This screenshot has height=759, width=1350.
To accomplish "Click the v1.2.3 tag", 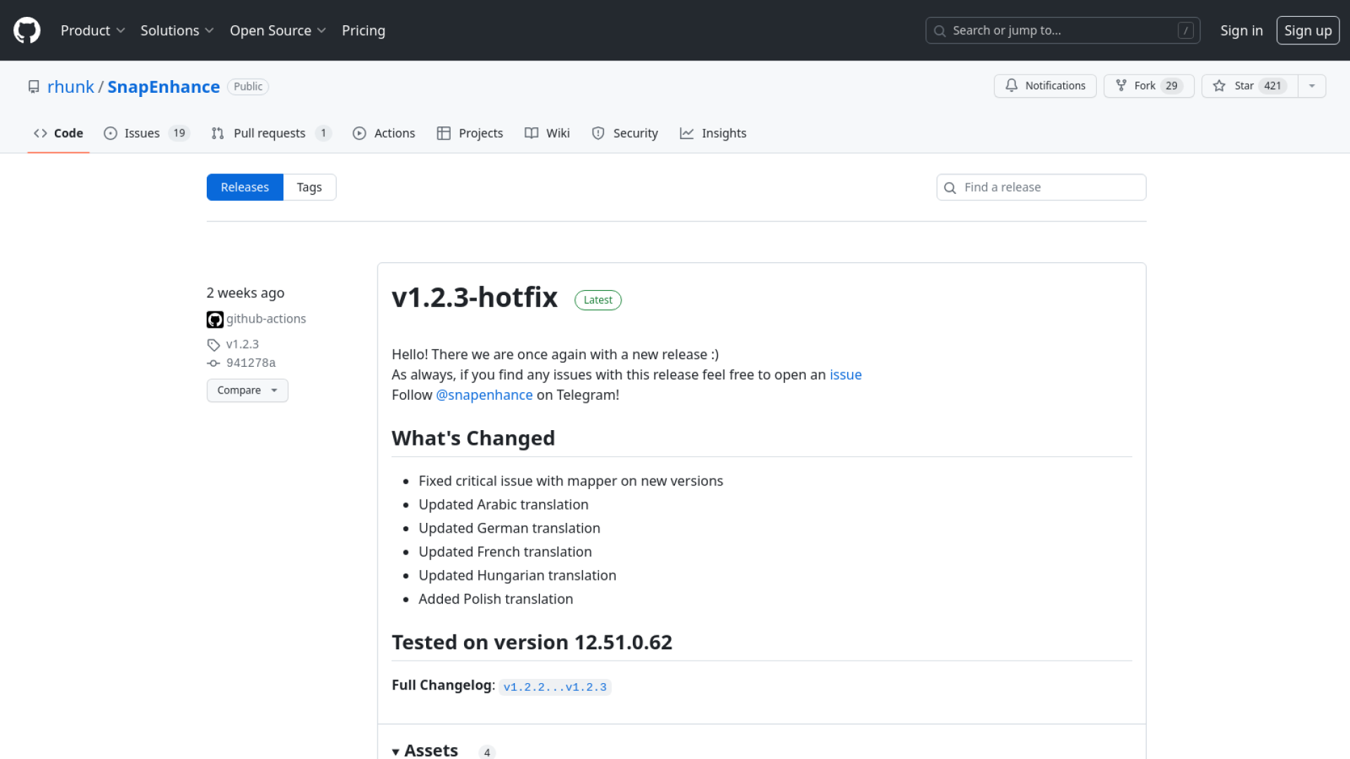I will 242,344.
